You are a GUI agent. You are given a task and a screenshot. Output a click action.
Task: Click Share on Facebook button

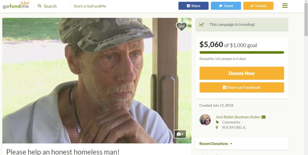tap(242, 87)
